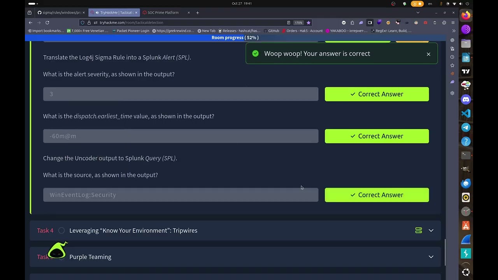
Task: Open Import bookmarks bookmark
Action: 46,31
